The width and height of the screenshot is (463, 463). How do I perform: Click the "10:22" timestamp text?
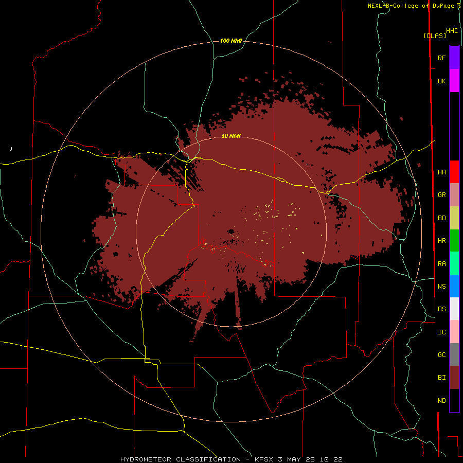332,459
